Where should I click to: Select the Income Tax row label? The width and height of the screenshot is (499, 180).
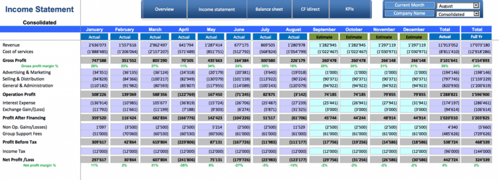14,151
